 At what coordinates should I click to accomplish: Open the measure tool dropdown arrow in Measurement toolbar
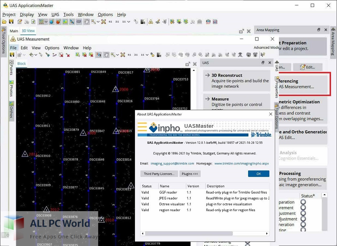[36, 55]
